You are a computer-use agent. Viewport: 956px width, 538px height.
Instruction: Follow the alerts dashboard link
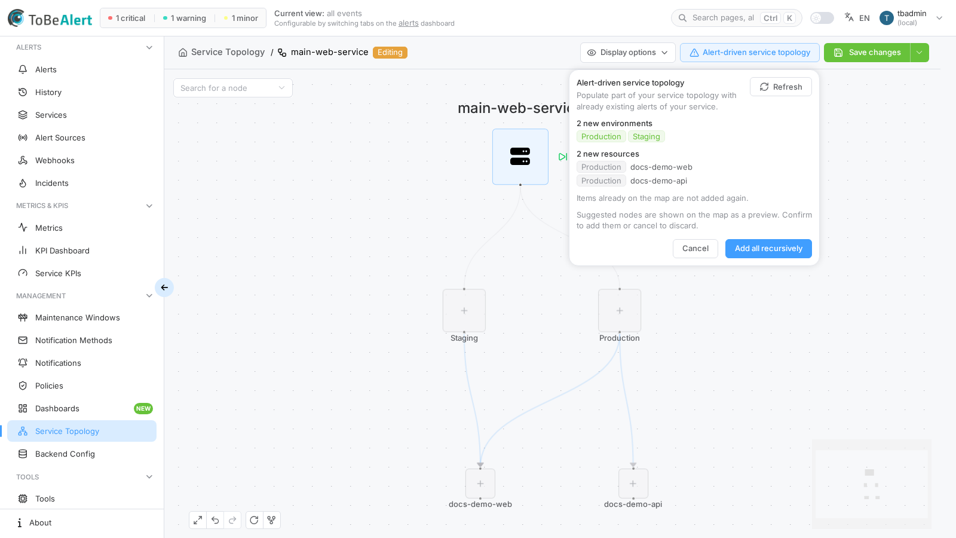pyautogui.click(x=409, y=23)
